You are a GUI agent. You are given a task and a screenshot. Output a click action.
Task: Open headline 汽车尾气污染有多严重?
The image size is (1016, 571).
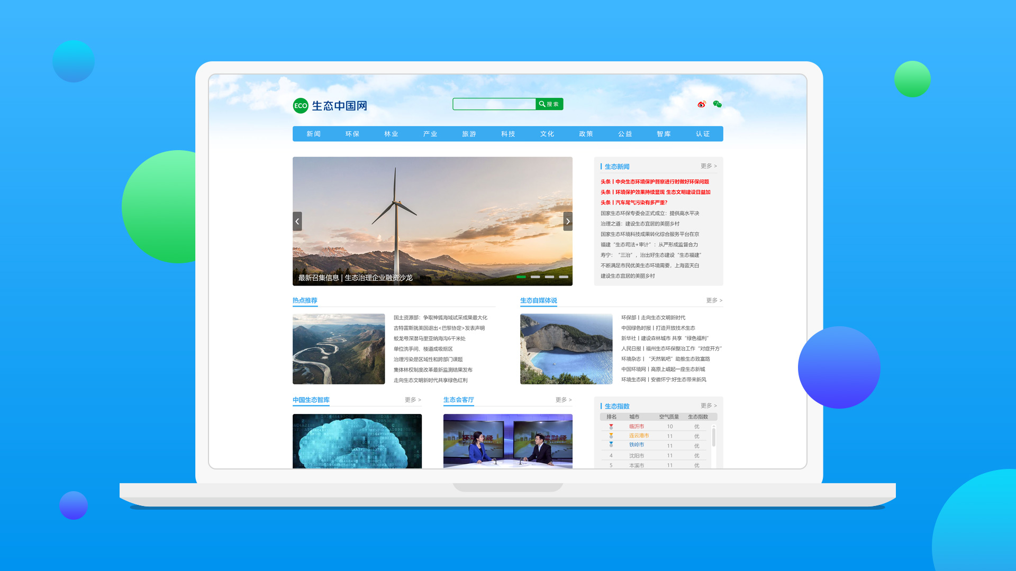click(634, 202)
